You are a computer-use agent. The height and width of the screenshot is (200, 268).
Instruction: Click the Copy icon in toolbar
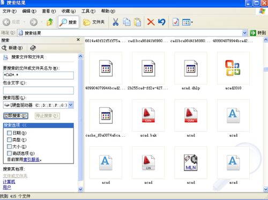(x=126, y=22)
